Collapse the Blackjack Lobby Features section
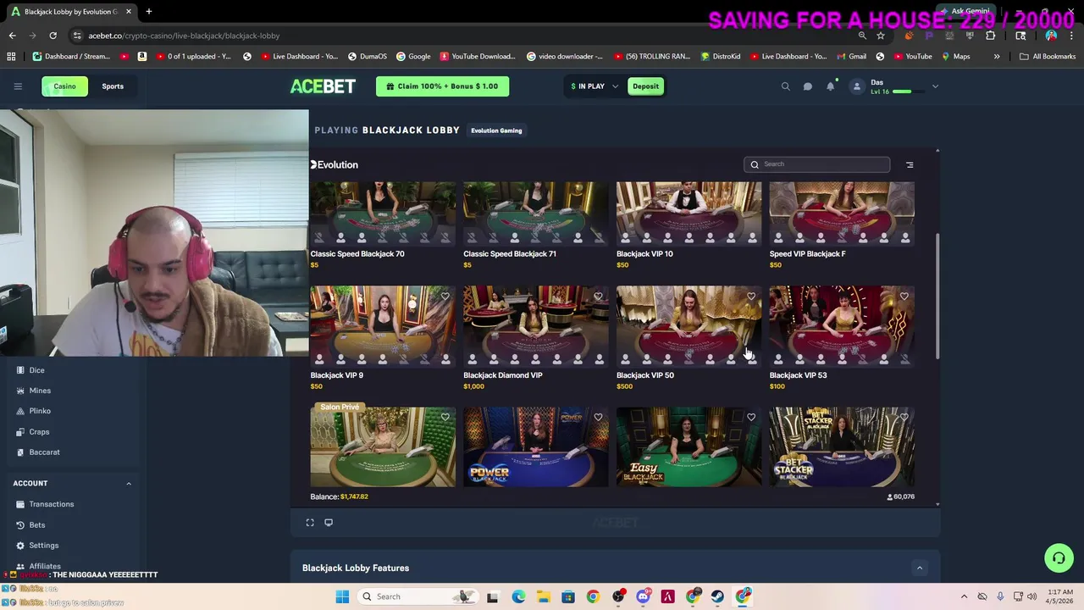 point(919,568)
